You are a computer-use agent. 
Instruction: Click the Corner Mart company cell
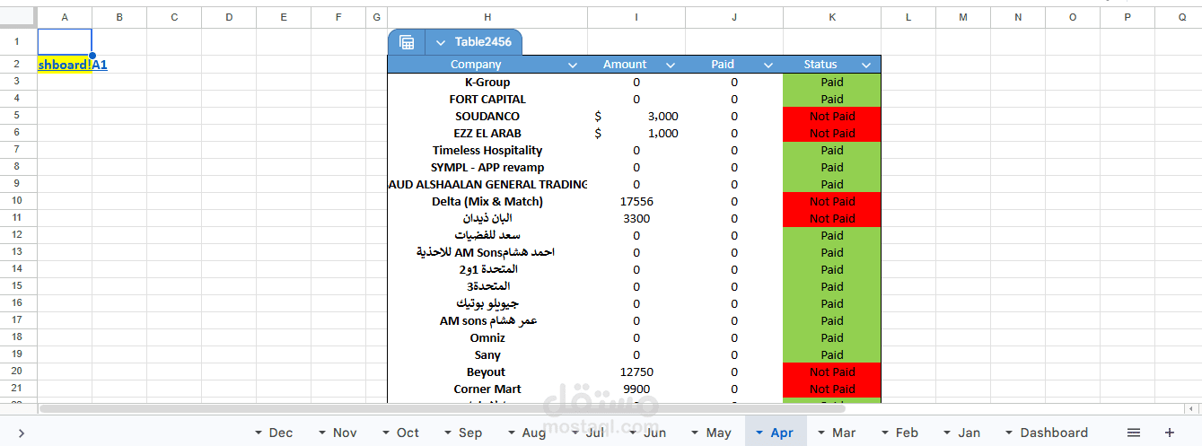[x=487, y=389]
